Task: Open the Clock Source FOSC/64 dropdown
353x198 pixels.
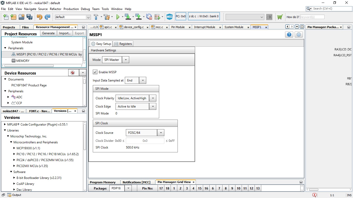Action: pyautogui.click(x=161, y=133)
